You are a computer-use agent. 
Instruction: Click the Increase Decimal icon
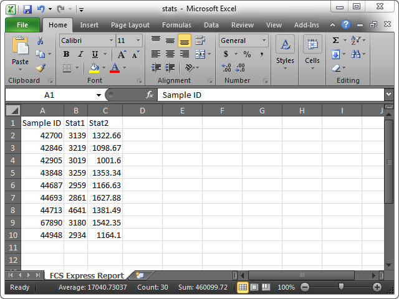tap(226, 68)
